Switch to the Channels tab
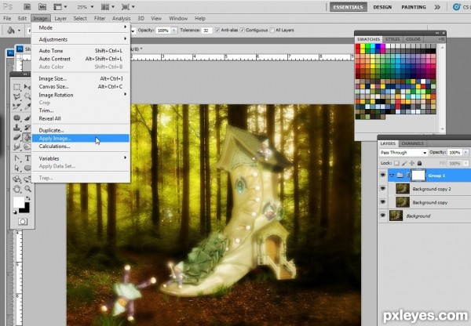471x326 pixels. tap(412, 143)
